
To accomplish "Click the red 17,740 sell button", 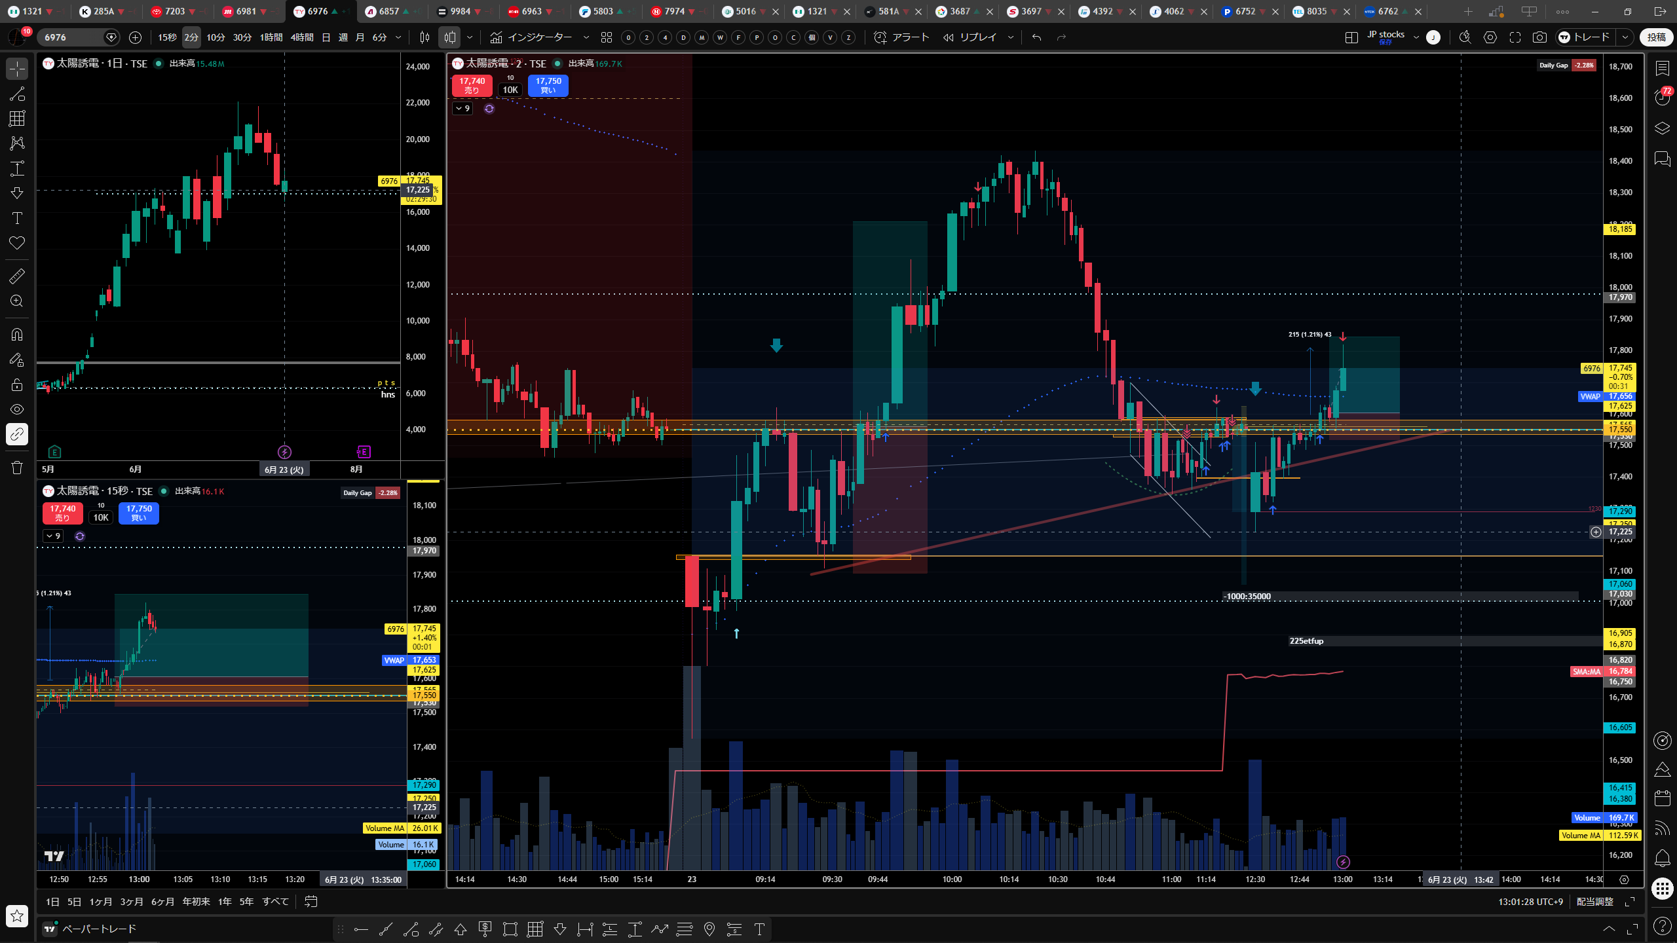I will (x=472, y=86).
